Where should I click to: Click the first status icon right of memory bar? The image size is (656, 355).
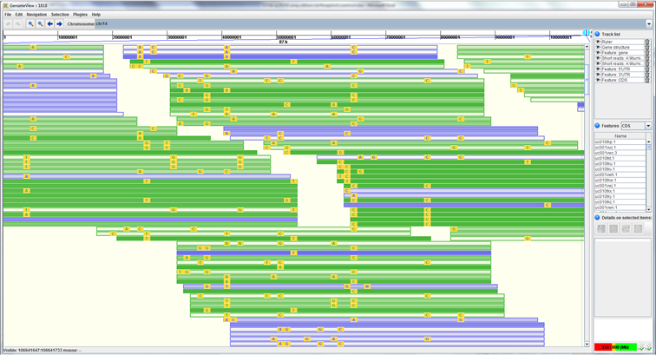click(x=641, y=347)
